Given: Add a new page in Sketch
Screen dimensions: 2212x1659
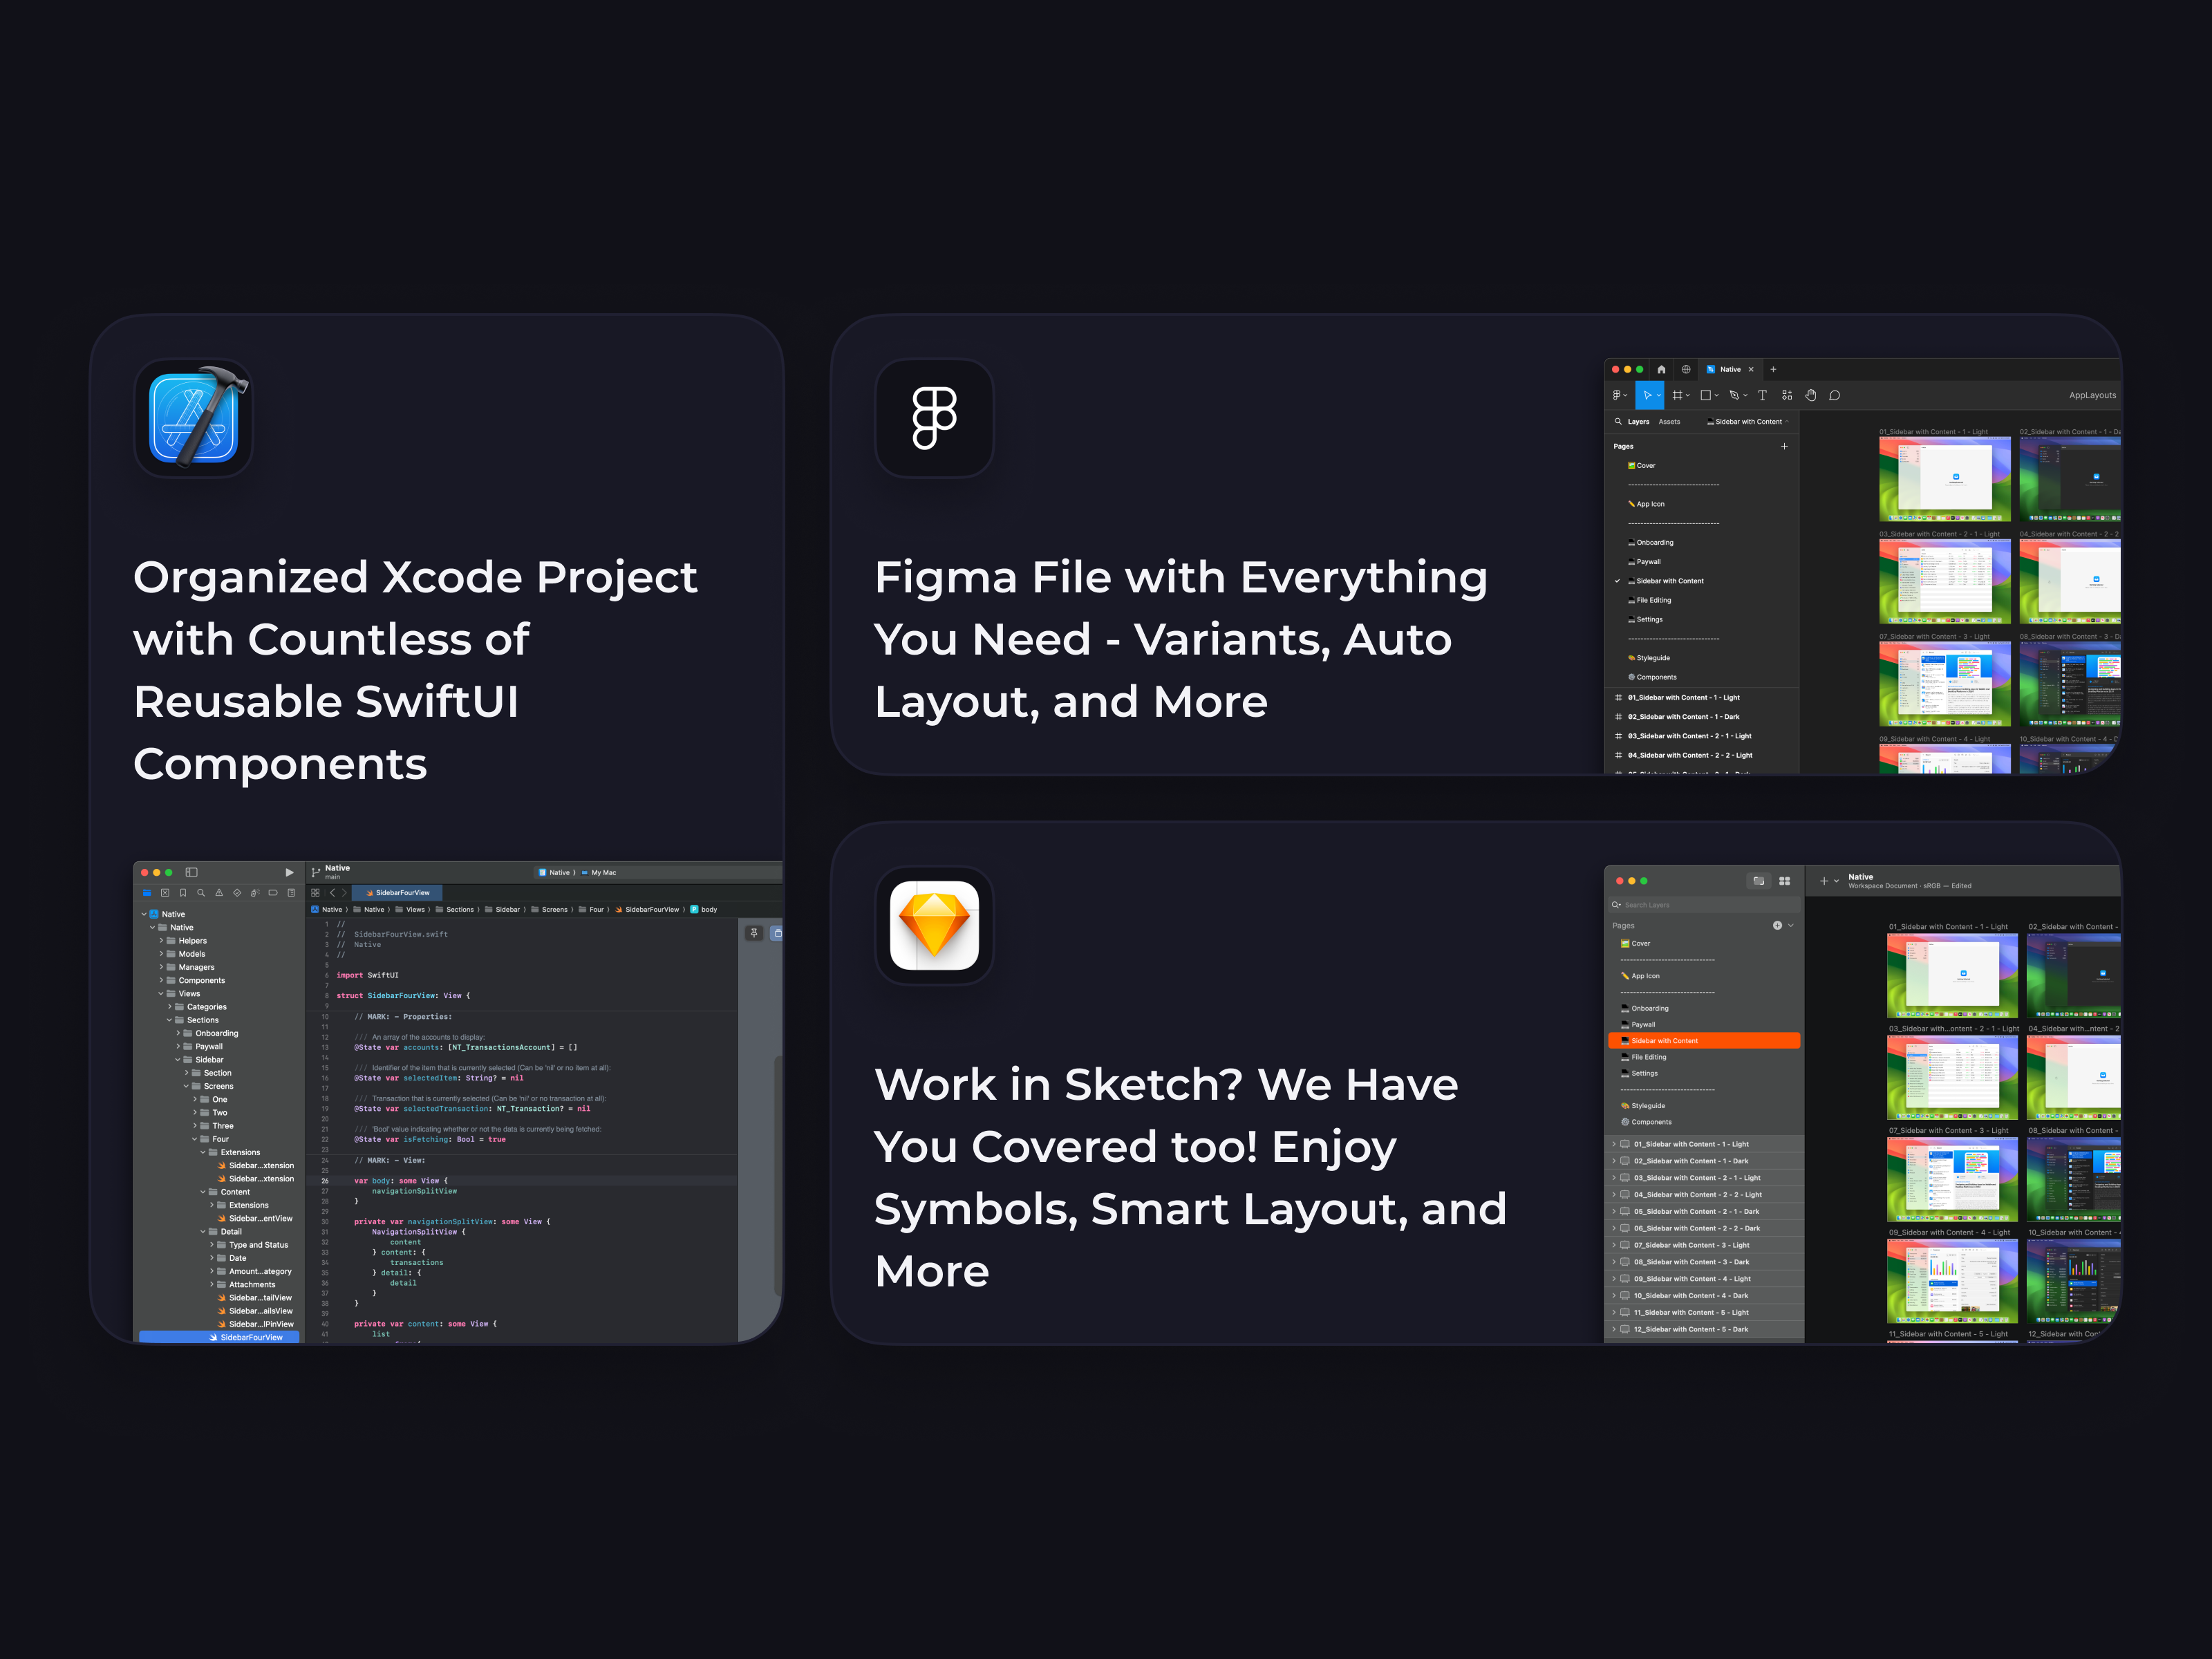Looking at the screenshot, I should point(1777,925).
